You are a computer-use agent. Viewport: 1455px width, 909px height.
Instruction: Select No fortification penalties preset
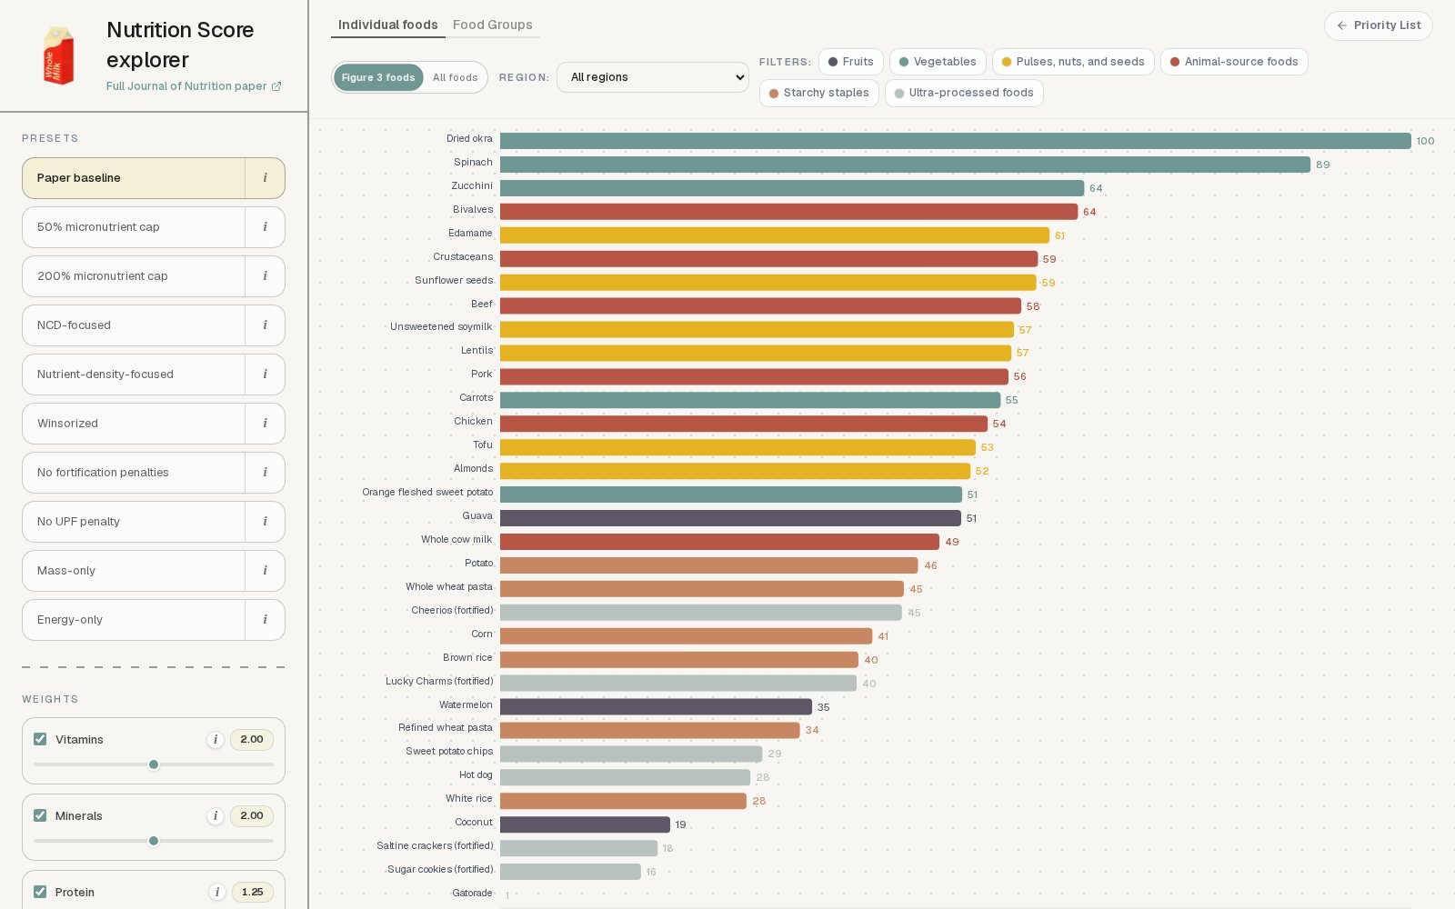pos(134,473)
